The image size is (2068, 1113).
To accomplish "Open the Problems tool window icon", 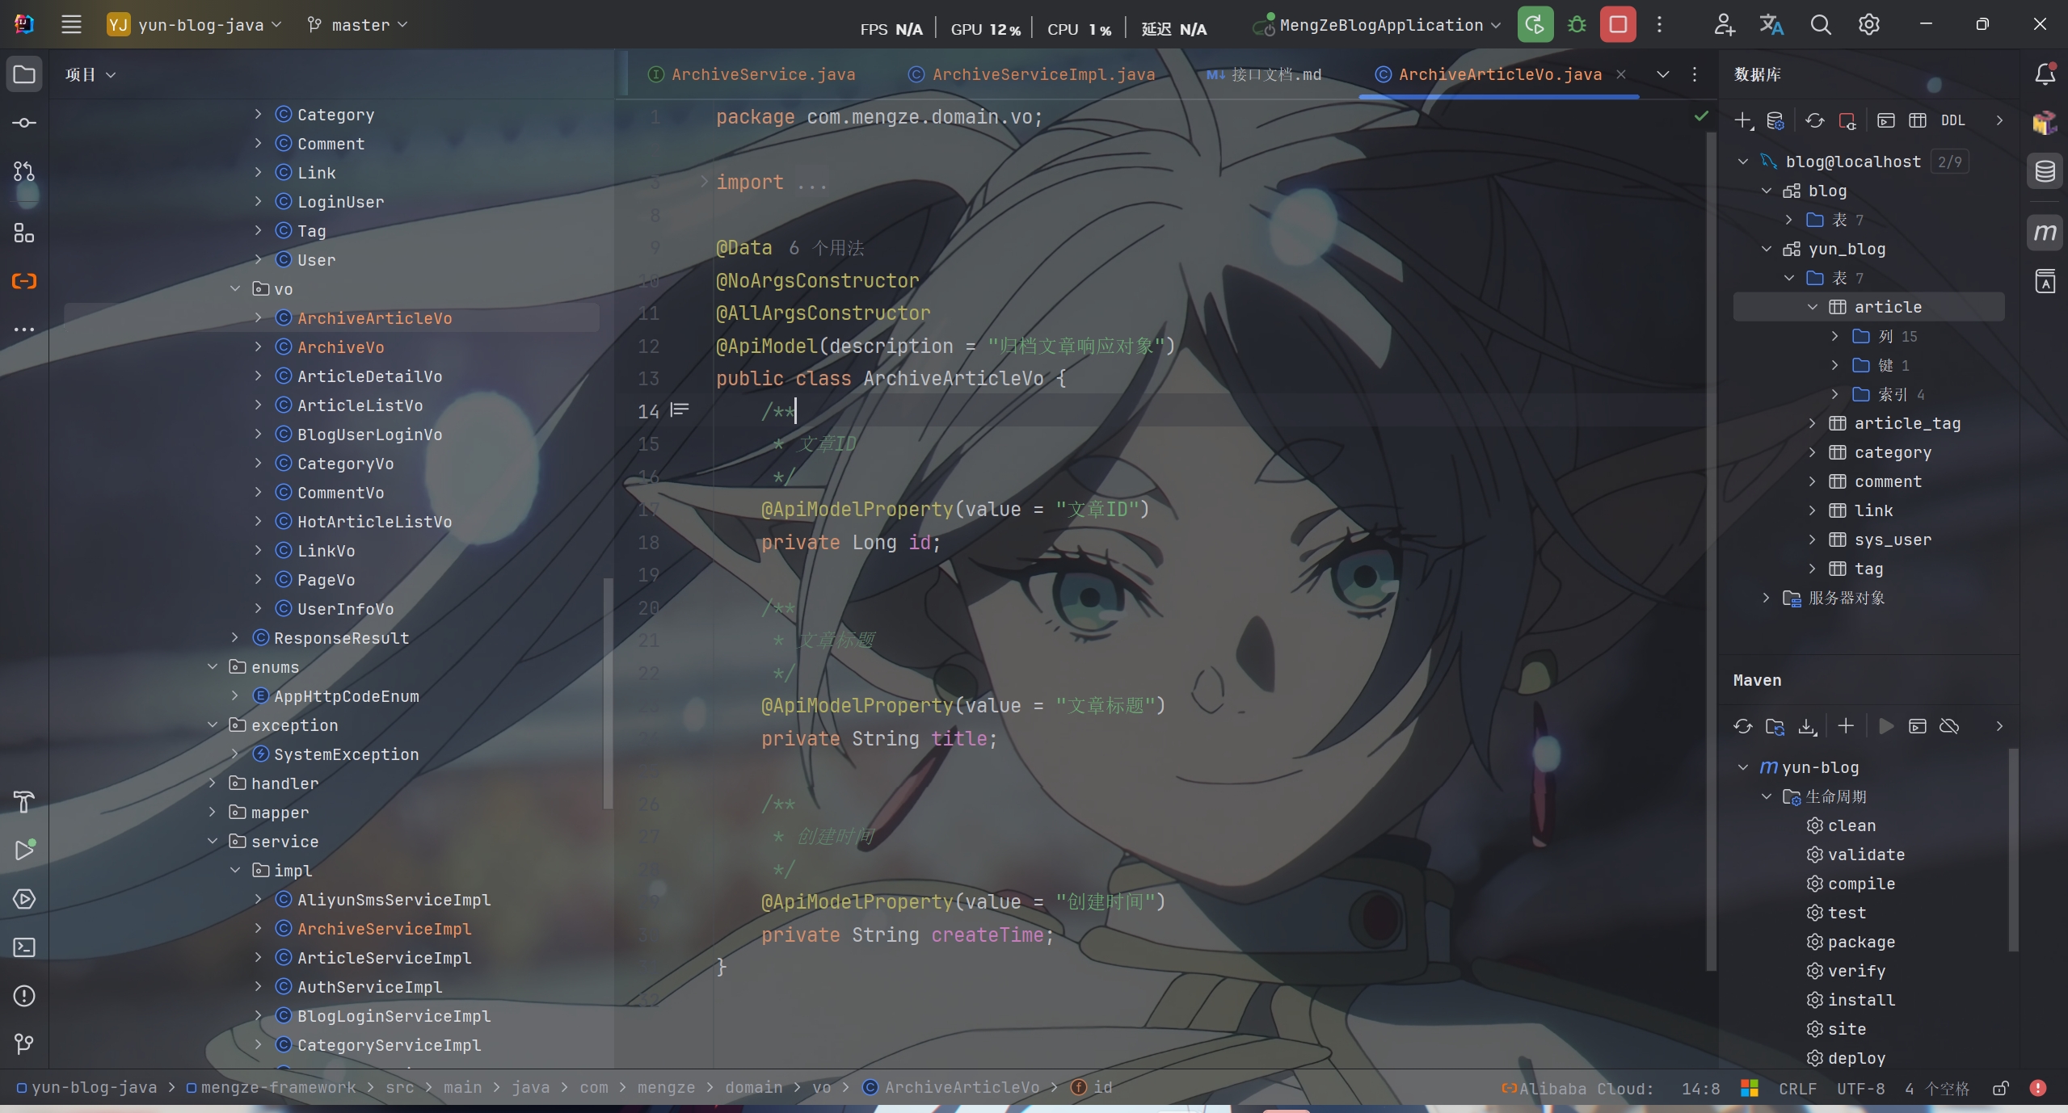I will coord(24,996).
